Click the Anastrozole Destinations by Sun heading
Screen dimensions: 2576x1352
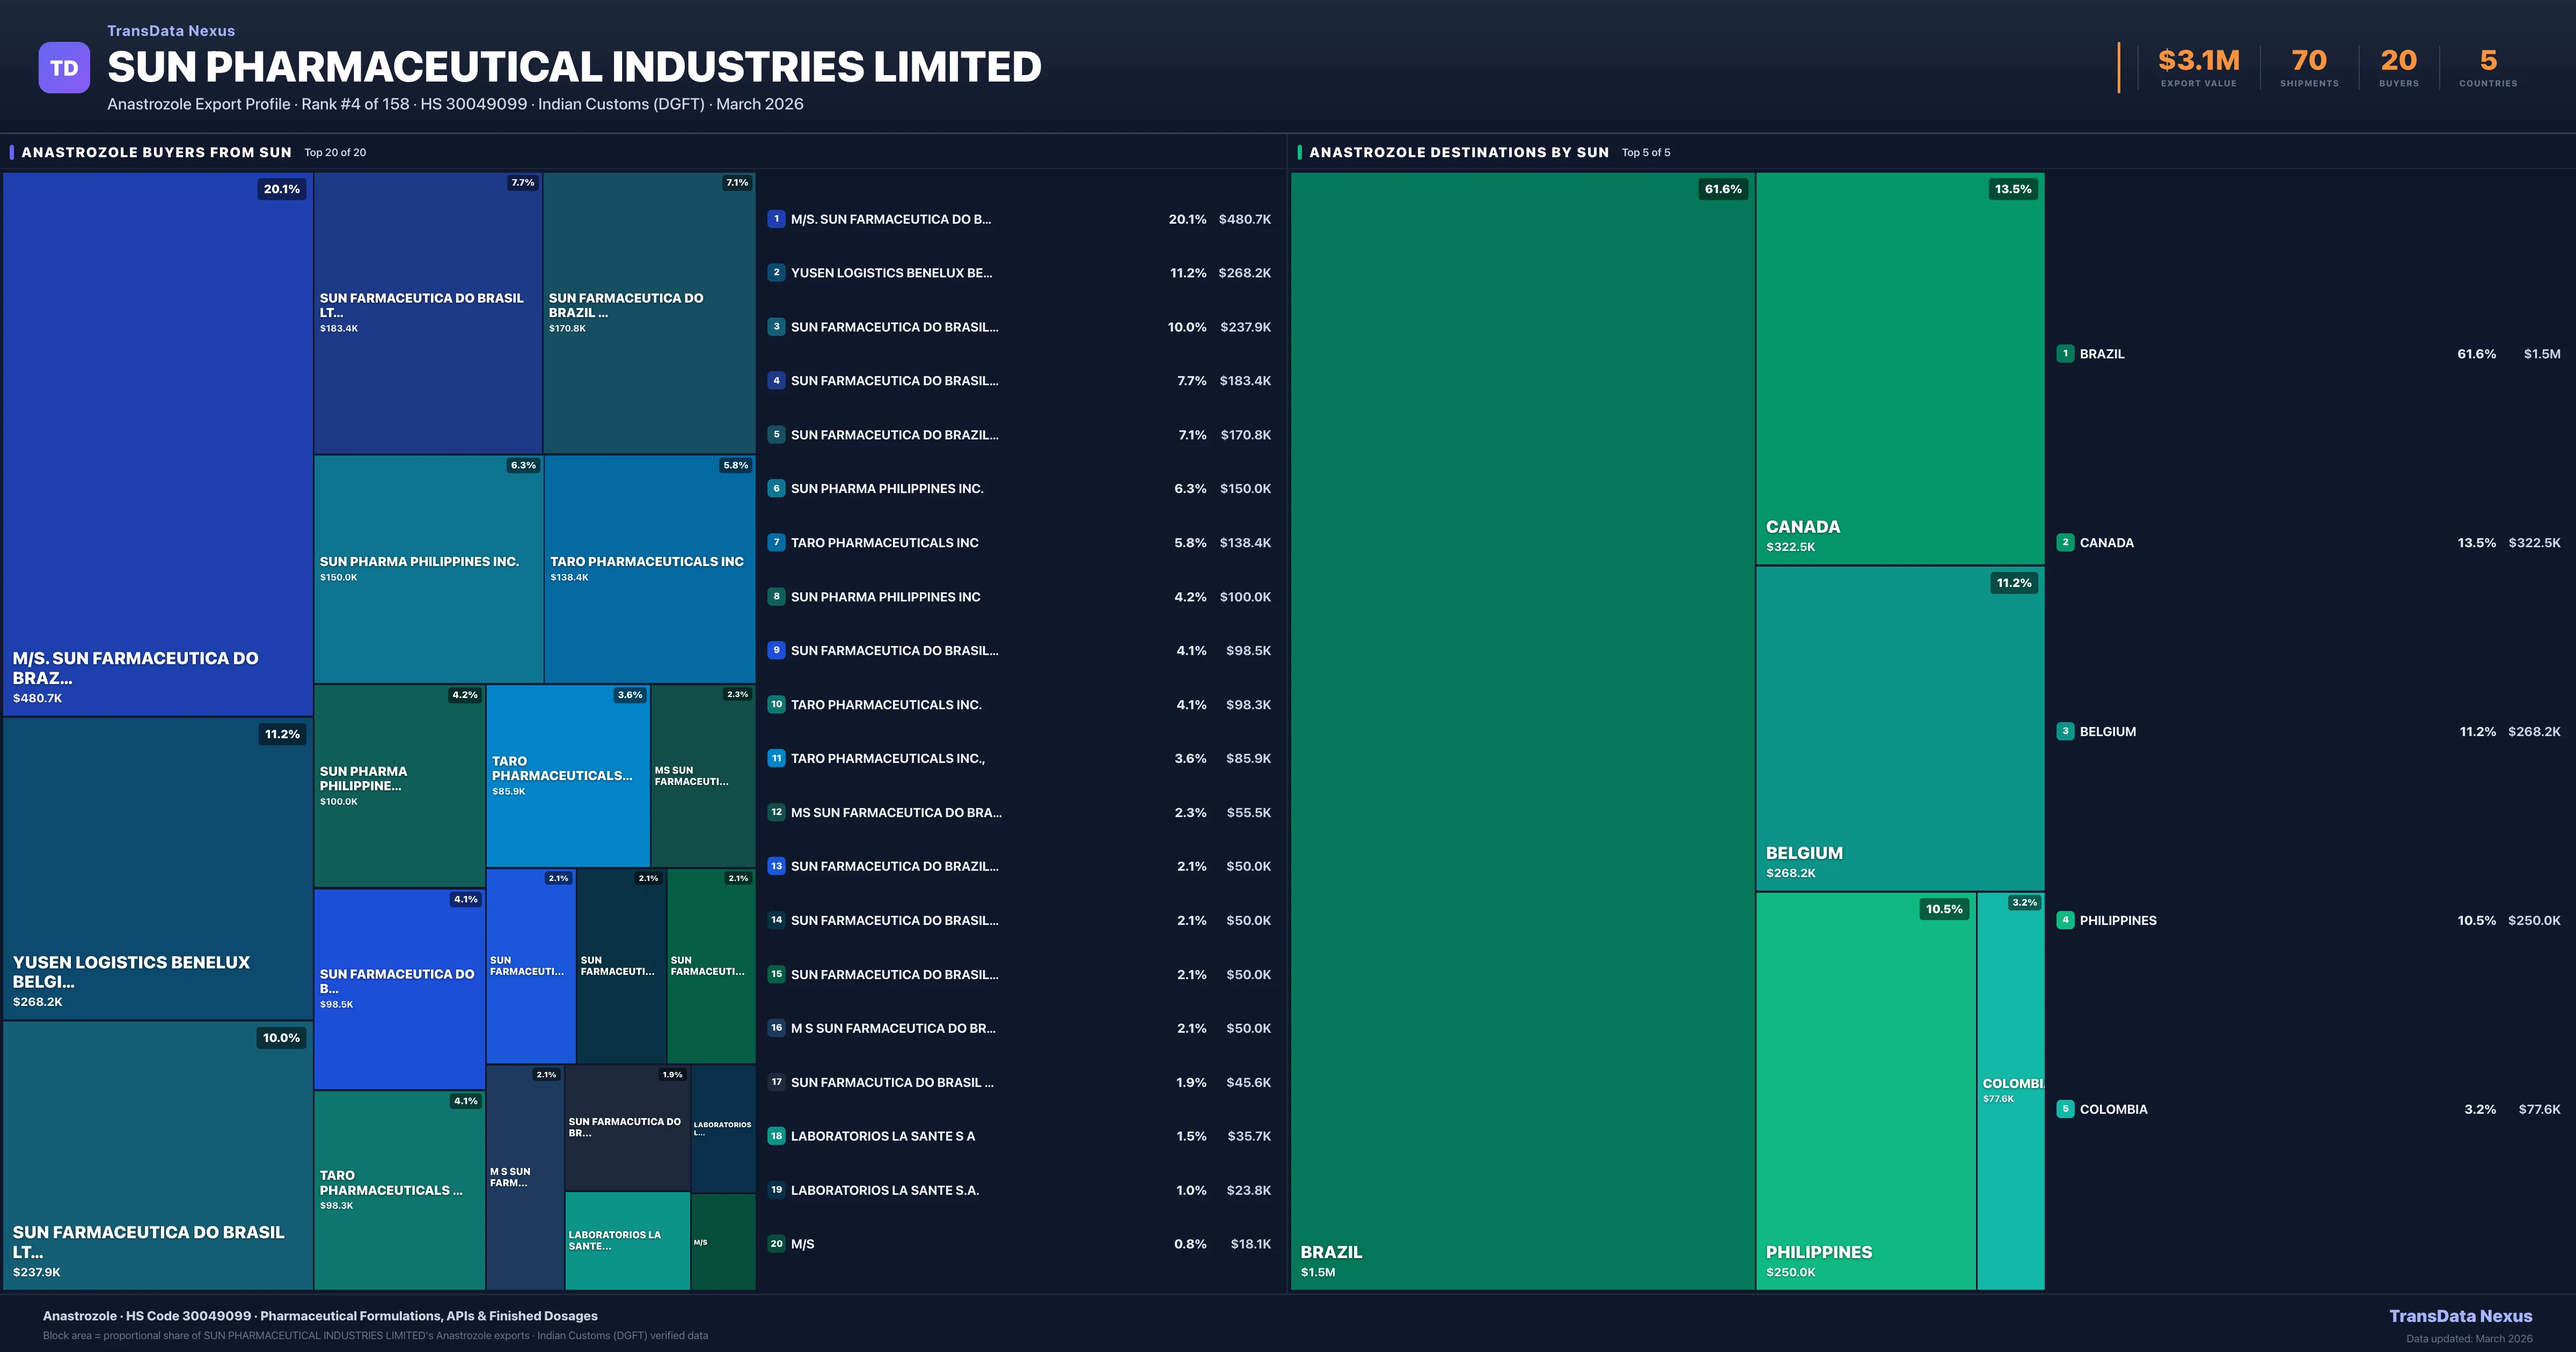1458,152
